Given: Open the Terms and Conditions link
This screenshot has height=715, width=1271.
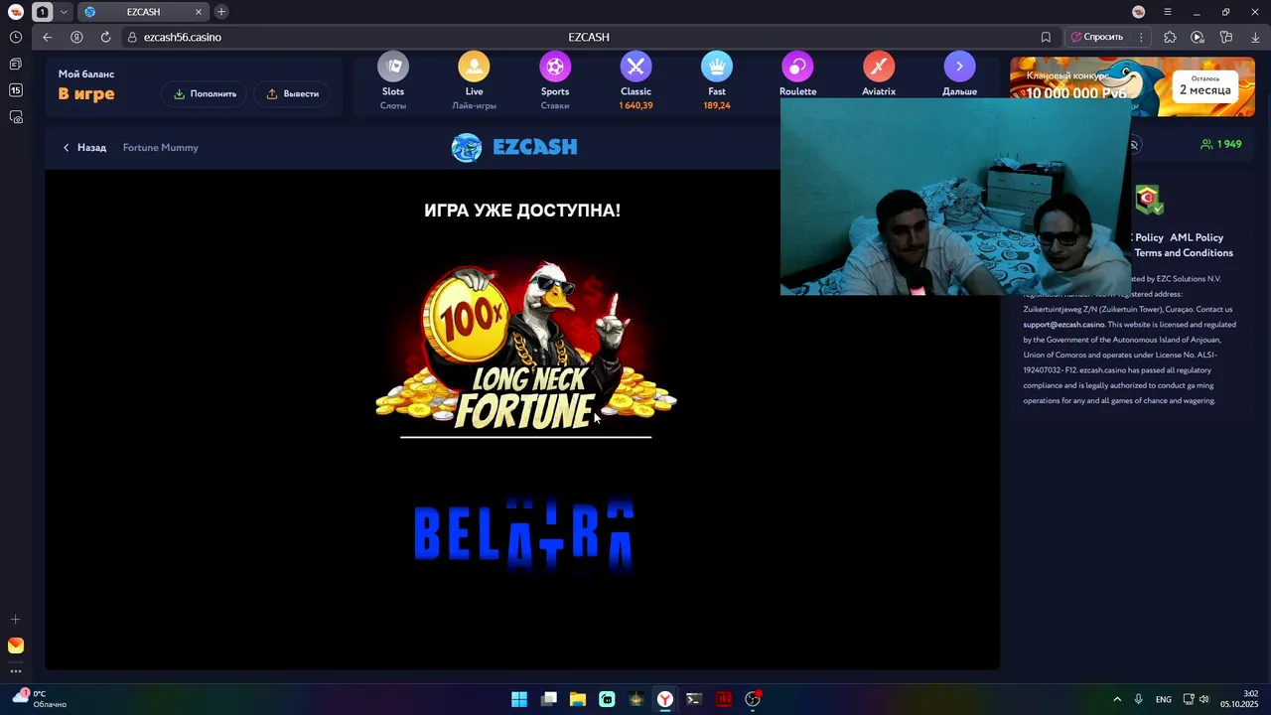Looking at the screenshot, I should click(1184, 253).
